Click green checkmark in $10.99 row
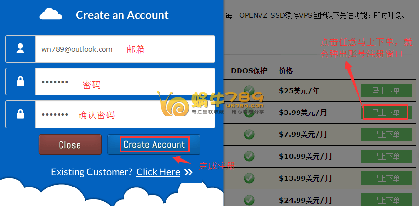Viewport: 419px width, 206px height. [x=249, y=156]
